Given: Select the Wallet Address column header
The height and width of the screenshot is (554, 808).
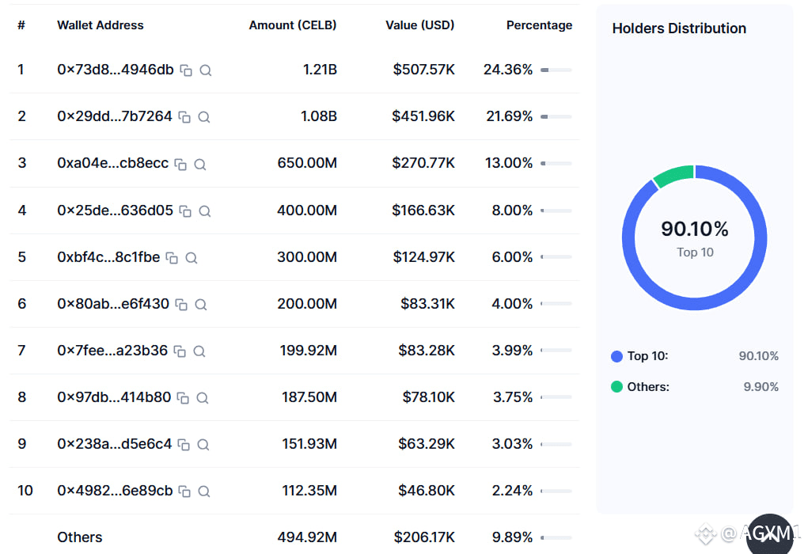Looking at the screenshot, I should [x=100, y=25].
